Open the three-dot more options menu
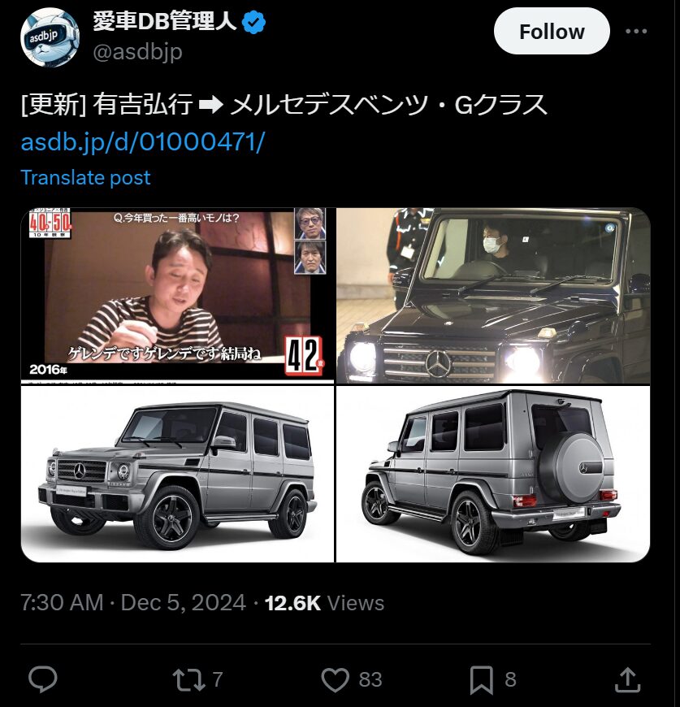This screenshot has width=680, height=707. tap(636, 31)
